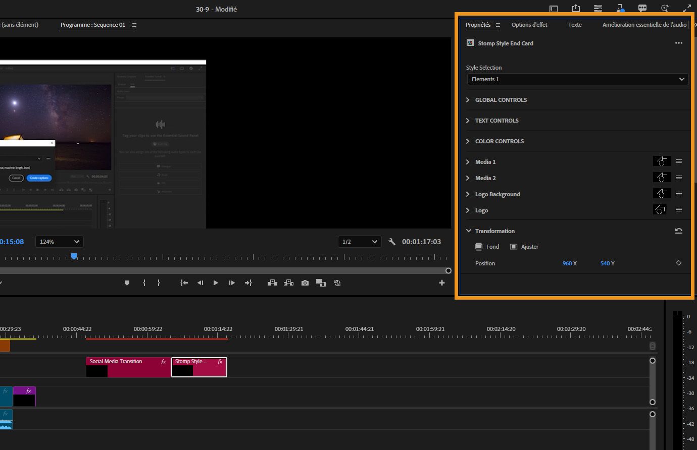The height and width of the screenshot is (450, 697).
Task: Toggle the Ajuster fit-frame option
Action: 524,247
